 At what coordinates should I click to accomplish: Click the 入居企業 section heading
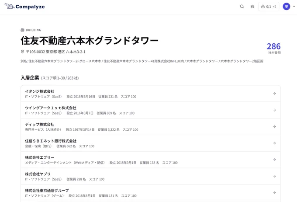pyautogui.click(x=30, y=78)
